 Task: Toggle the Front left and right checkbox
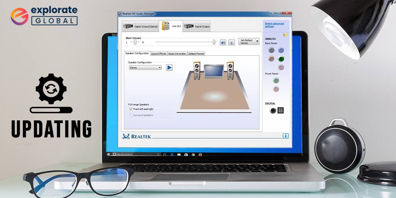click(131, 109)
